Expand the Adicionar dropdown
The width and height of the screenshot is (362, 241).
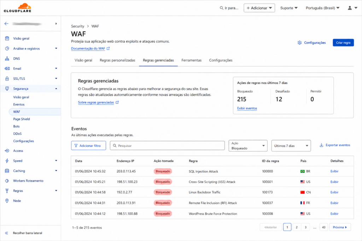pyautogui.click(x=259, y=8)
